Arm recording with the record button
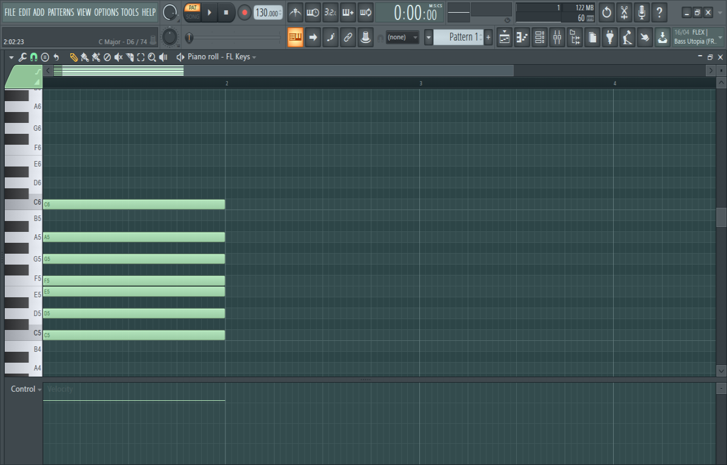Image resolution: width=727 pixels, height=465 pixels. pyautogui.click(x=244, y=12)
